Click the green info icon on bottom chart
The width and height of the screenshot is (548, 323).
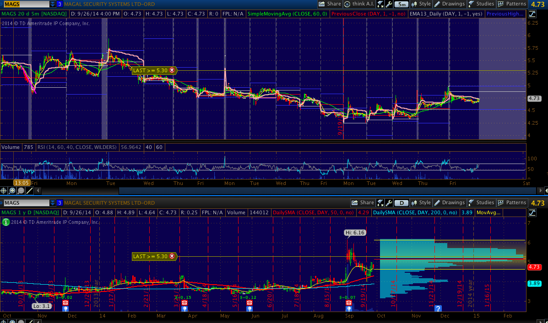click(x=5, y=222)
